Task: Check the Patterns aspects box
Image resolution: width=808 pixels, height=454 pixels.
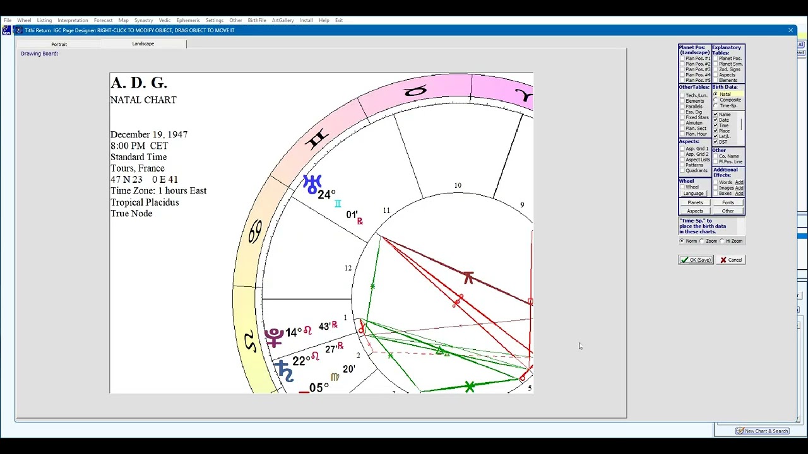Action: 682,165
